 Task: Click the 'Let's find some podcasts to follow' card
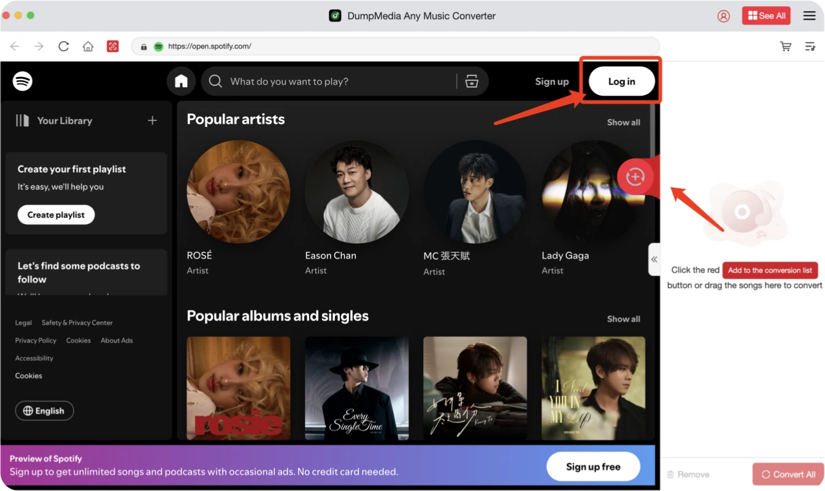click(x=86, y=273)
